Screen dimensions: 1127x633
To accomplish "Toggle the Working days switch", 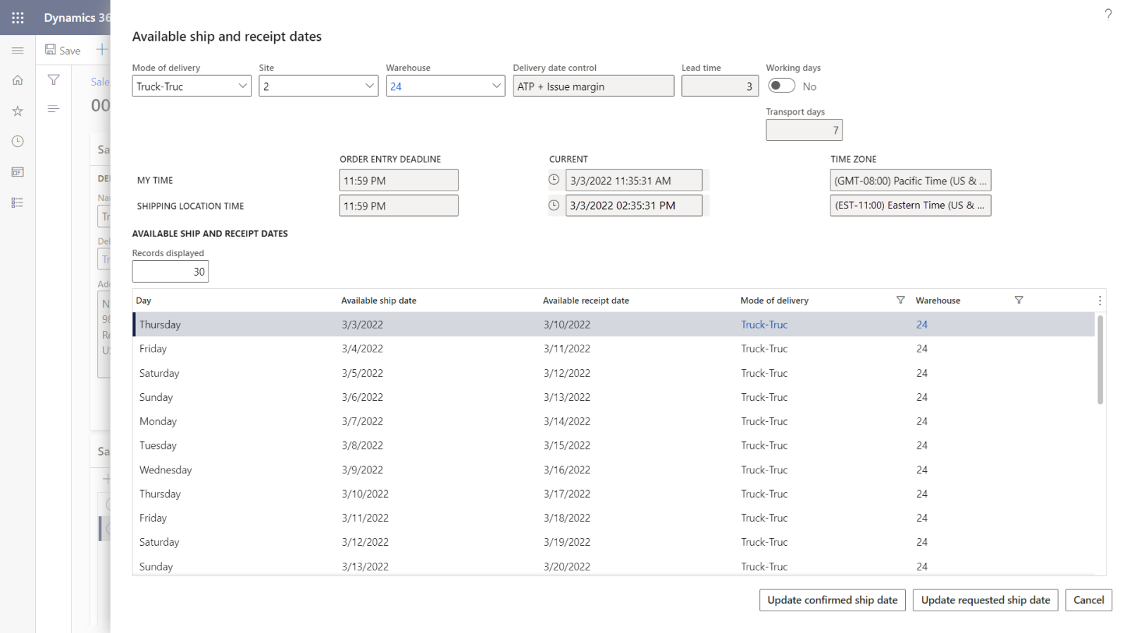I will tap(781, 86).
